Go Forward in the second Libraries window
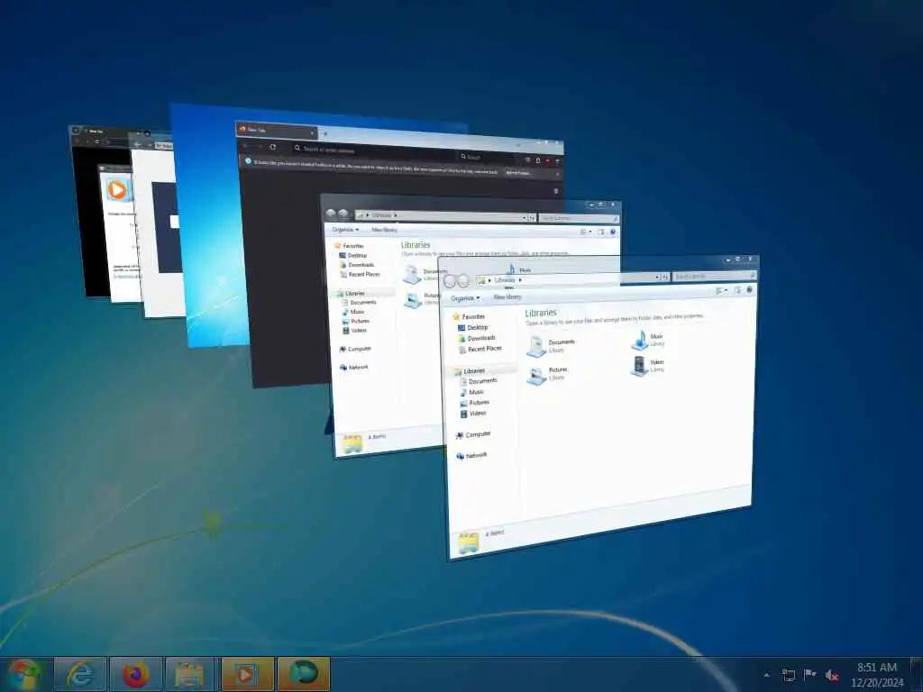Screen dimensions: 923x692 pos(343,214)
